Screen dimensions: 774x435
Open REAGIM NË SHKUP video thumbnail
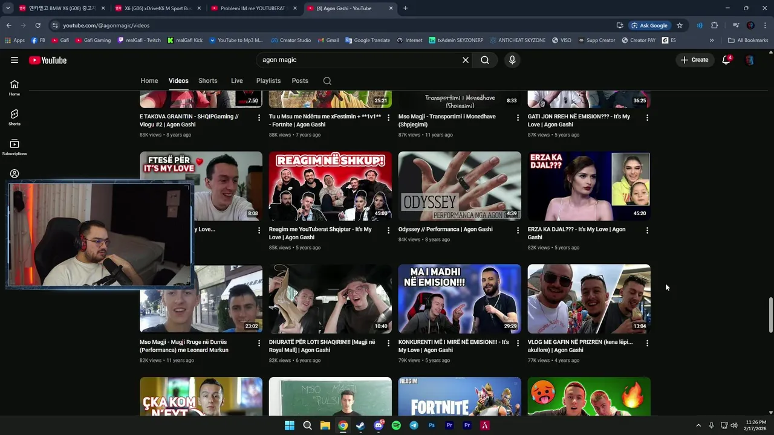(x=330, y=186)
